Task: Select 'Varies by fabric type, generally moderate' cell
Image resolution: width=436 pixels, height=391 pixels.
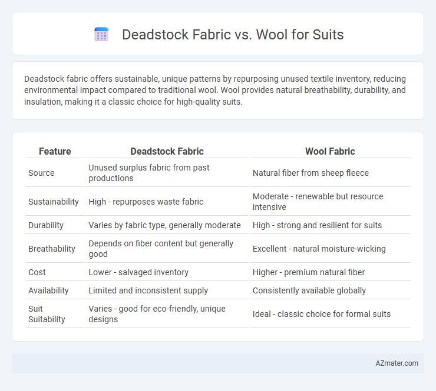Action: 167,225
